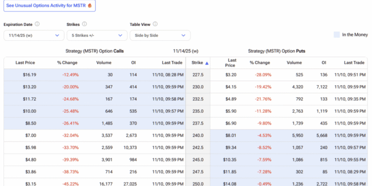Click the call last price $11.72
This screenshot has height=186, width=372.
click(30, 99)
